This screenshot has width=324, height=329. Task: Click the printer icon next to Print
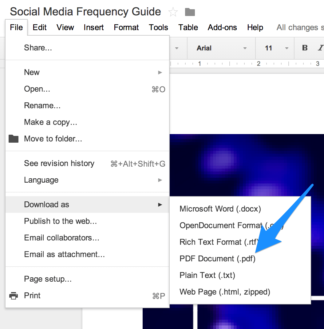point(13,295)
